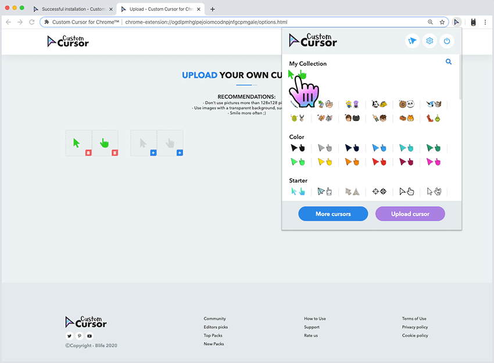
Task: Open the Editors picks footer link
Action: point(216,327)
